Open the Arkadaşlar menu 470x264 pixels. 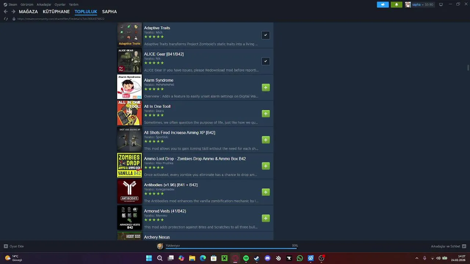44,4
